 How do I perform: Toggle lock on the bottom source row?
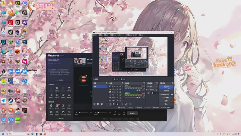coord(120,101)
